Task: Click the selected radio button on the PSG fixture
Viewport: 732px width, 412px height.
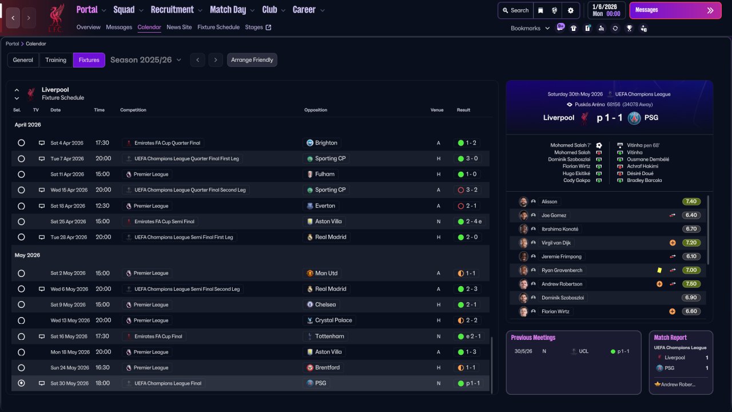Action: (x=21, y=383)
